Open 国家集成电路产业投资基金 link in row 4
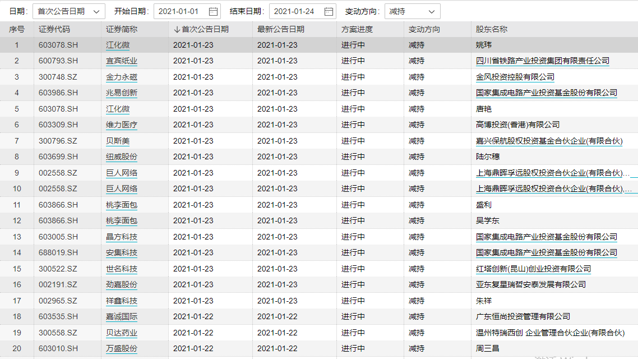The image size is (638, 359). [x=547, y=93]
